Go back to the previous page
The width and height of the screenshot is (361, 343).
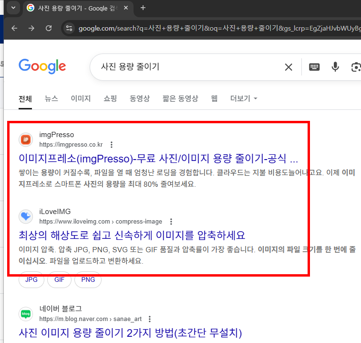pos(14,28)
